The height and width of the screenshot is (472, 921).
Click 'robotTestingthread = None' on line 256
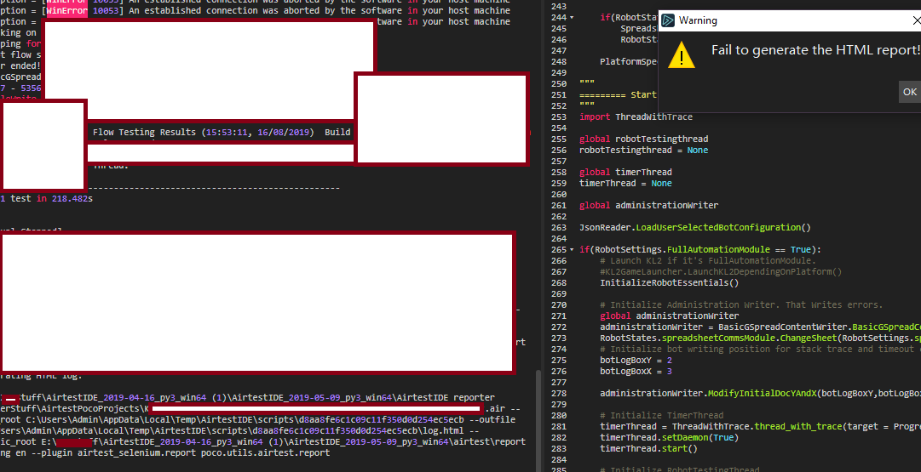click(643, 150)
